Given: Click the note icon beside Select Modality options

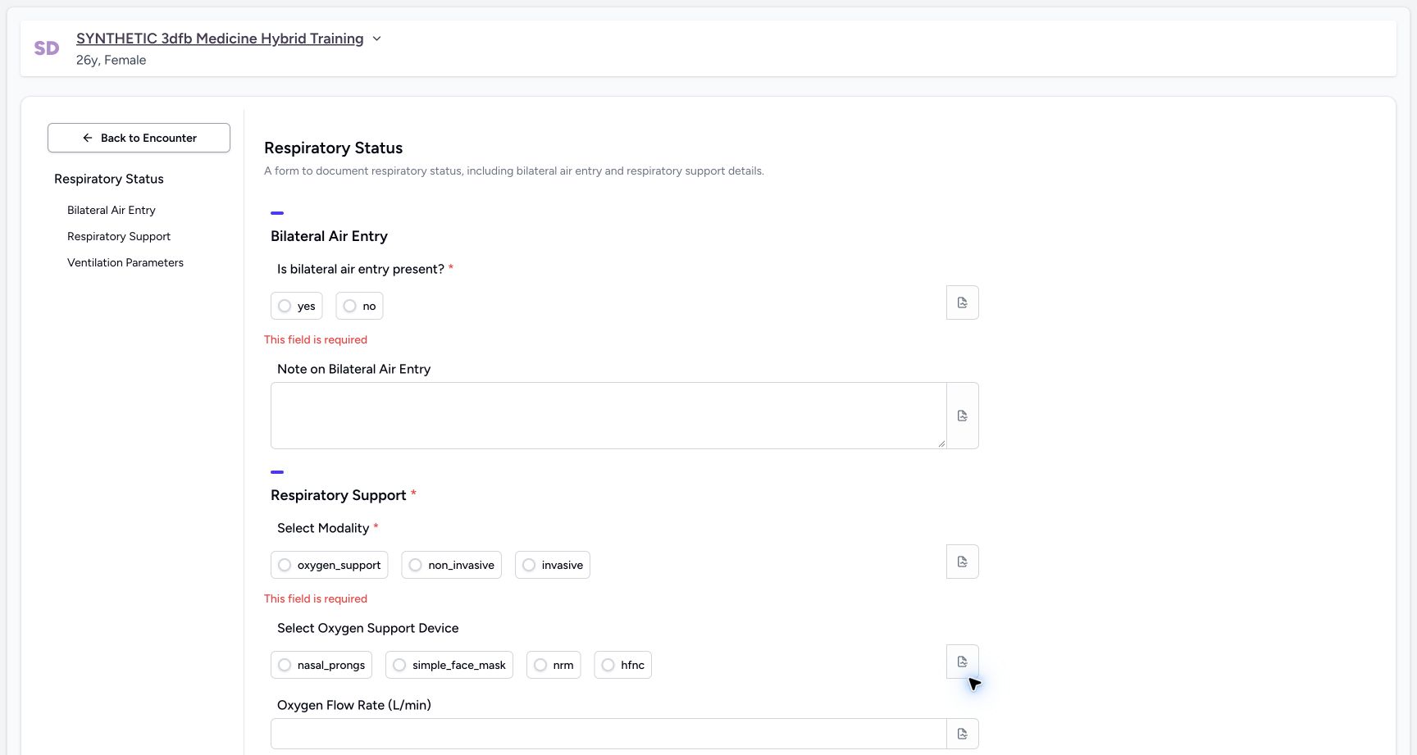Looking at the screenshot, I should click(962, 562).
